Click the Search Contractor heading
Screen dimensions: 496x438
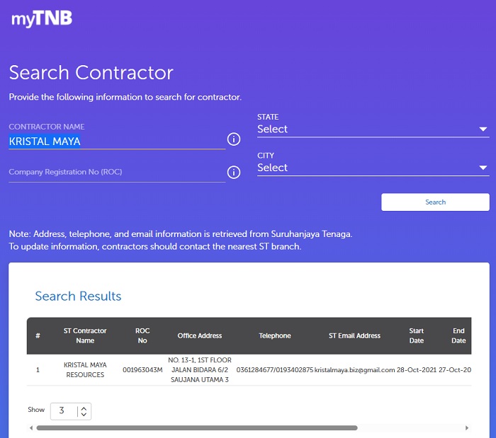tap(91, 73)
